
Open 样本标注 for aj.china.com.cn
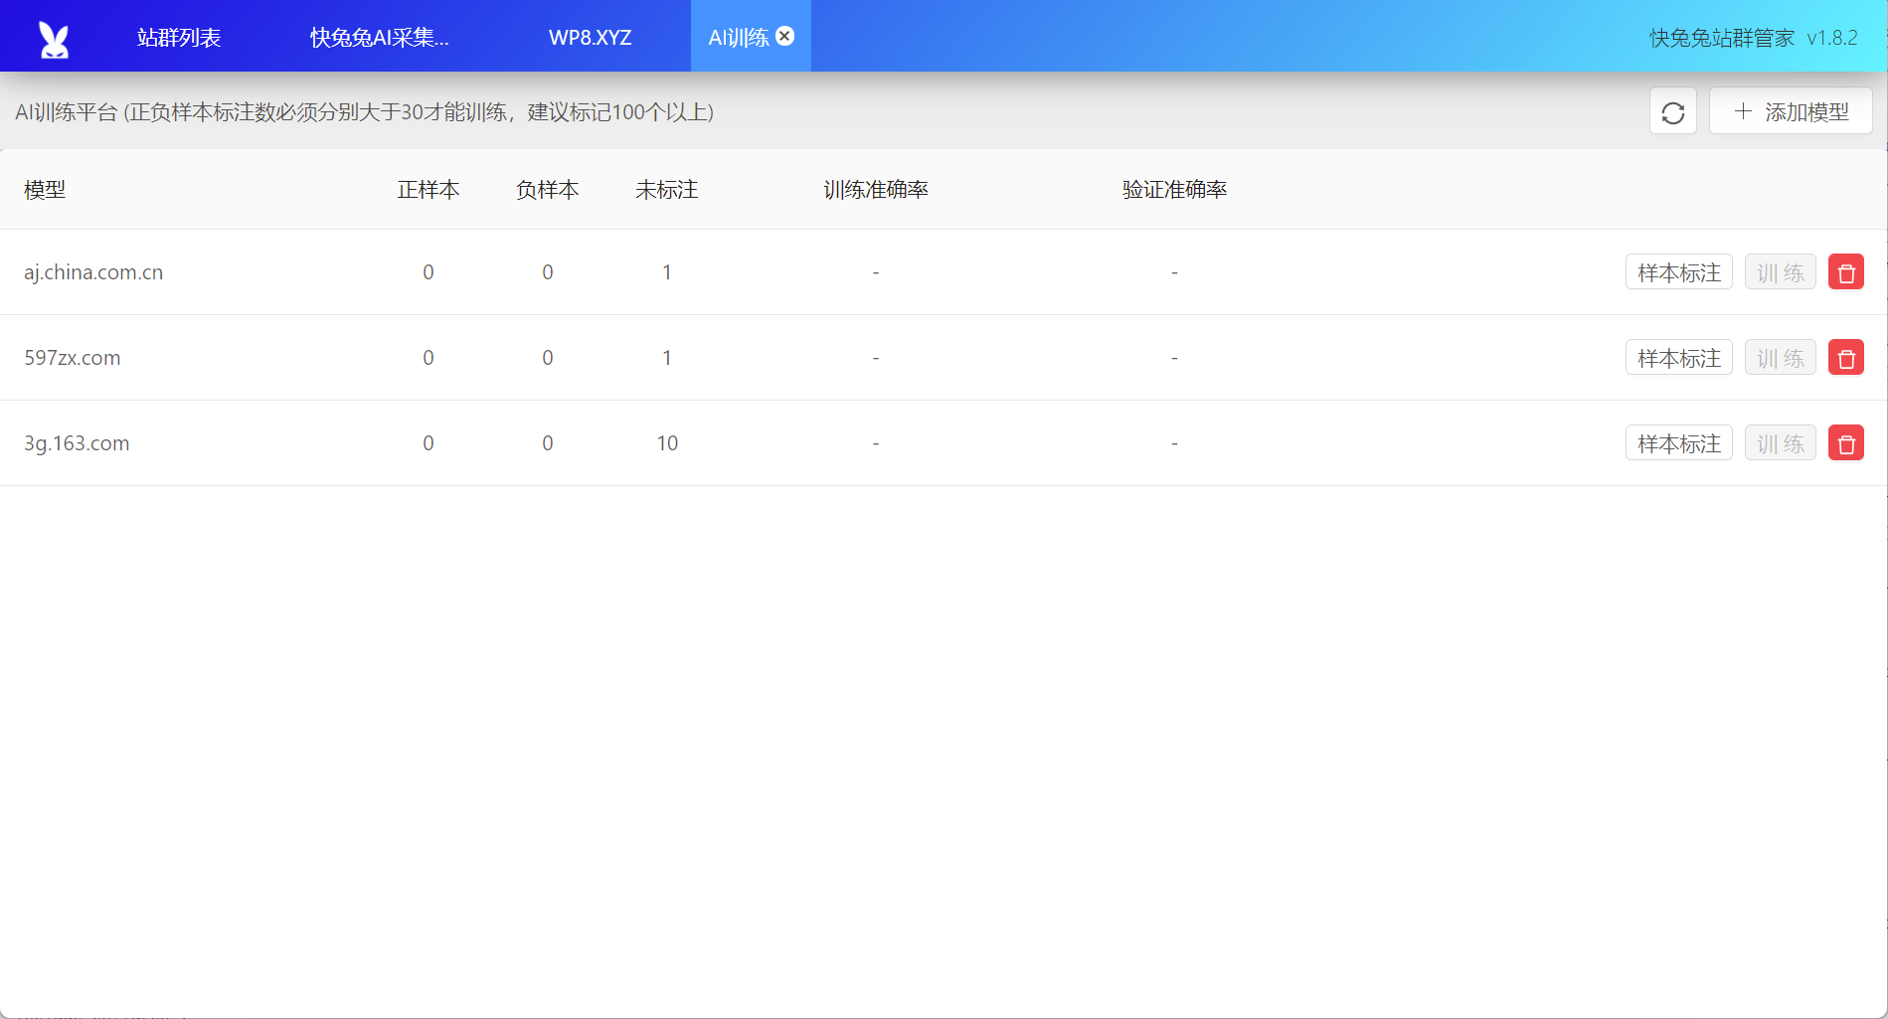1679,272
